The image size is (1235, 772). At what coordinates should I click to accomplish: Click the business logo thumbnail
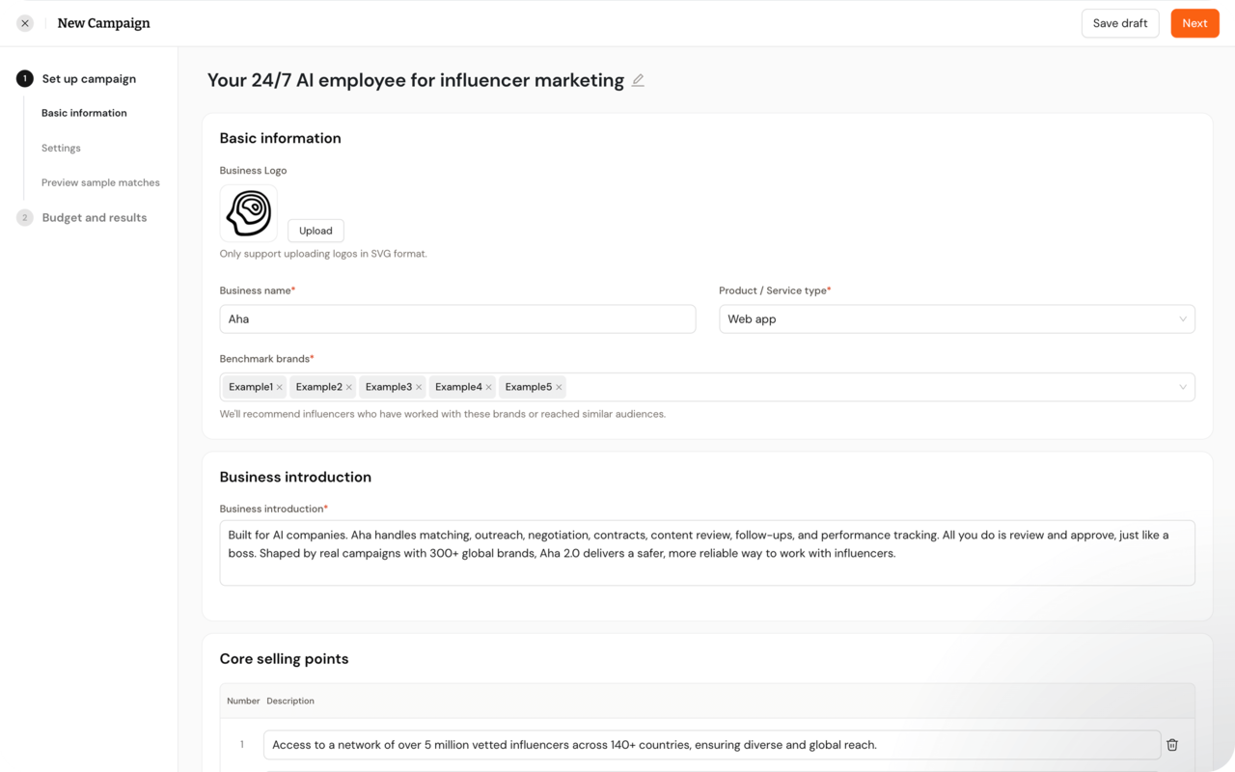[249, 213]
